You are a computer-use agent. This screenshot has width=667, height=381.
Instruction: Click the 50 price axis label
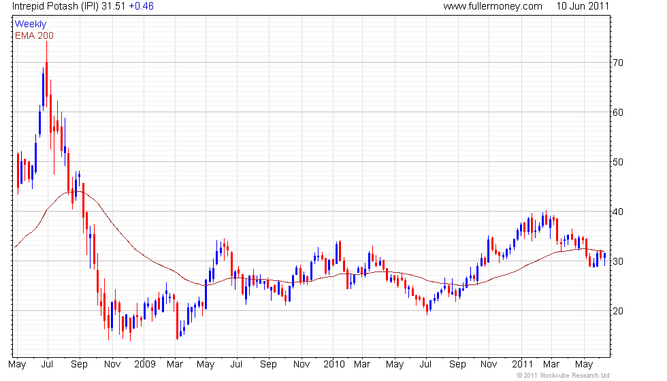click(618, 162)
